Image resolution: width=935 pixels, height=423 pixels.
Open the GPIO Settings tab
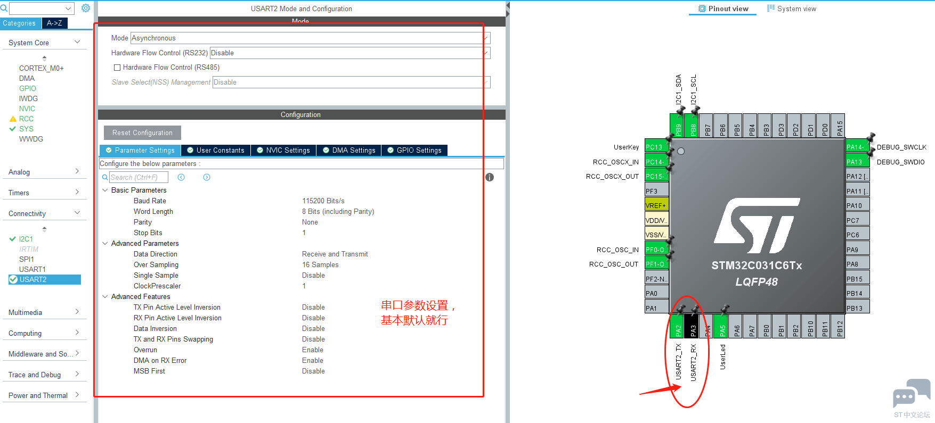click(x=414, y=150)
